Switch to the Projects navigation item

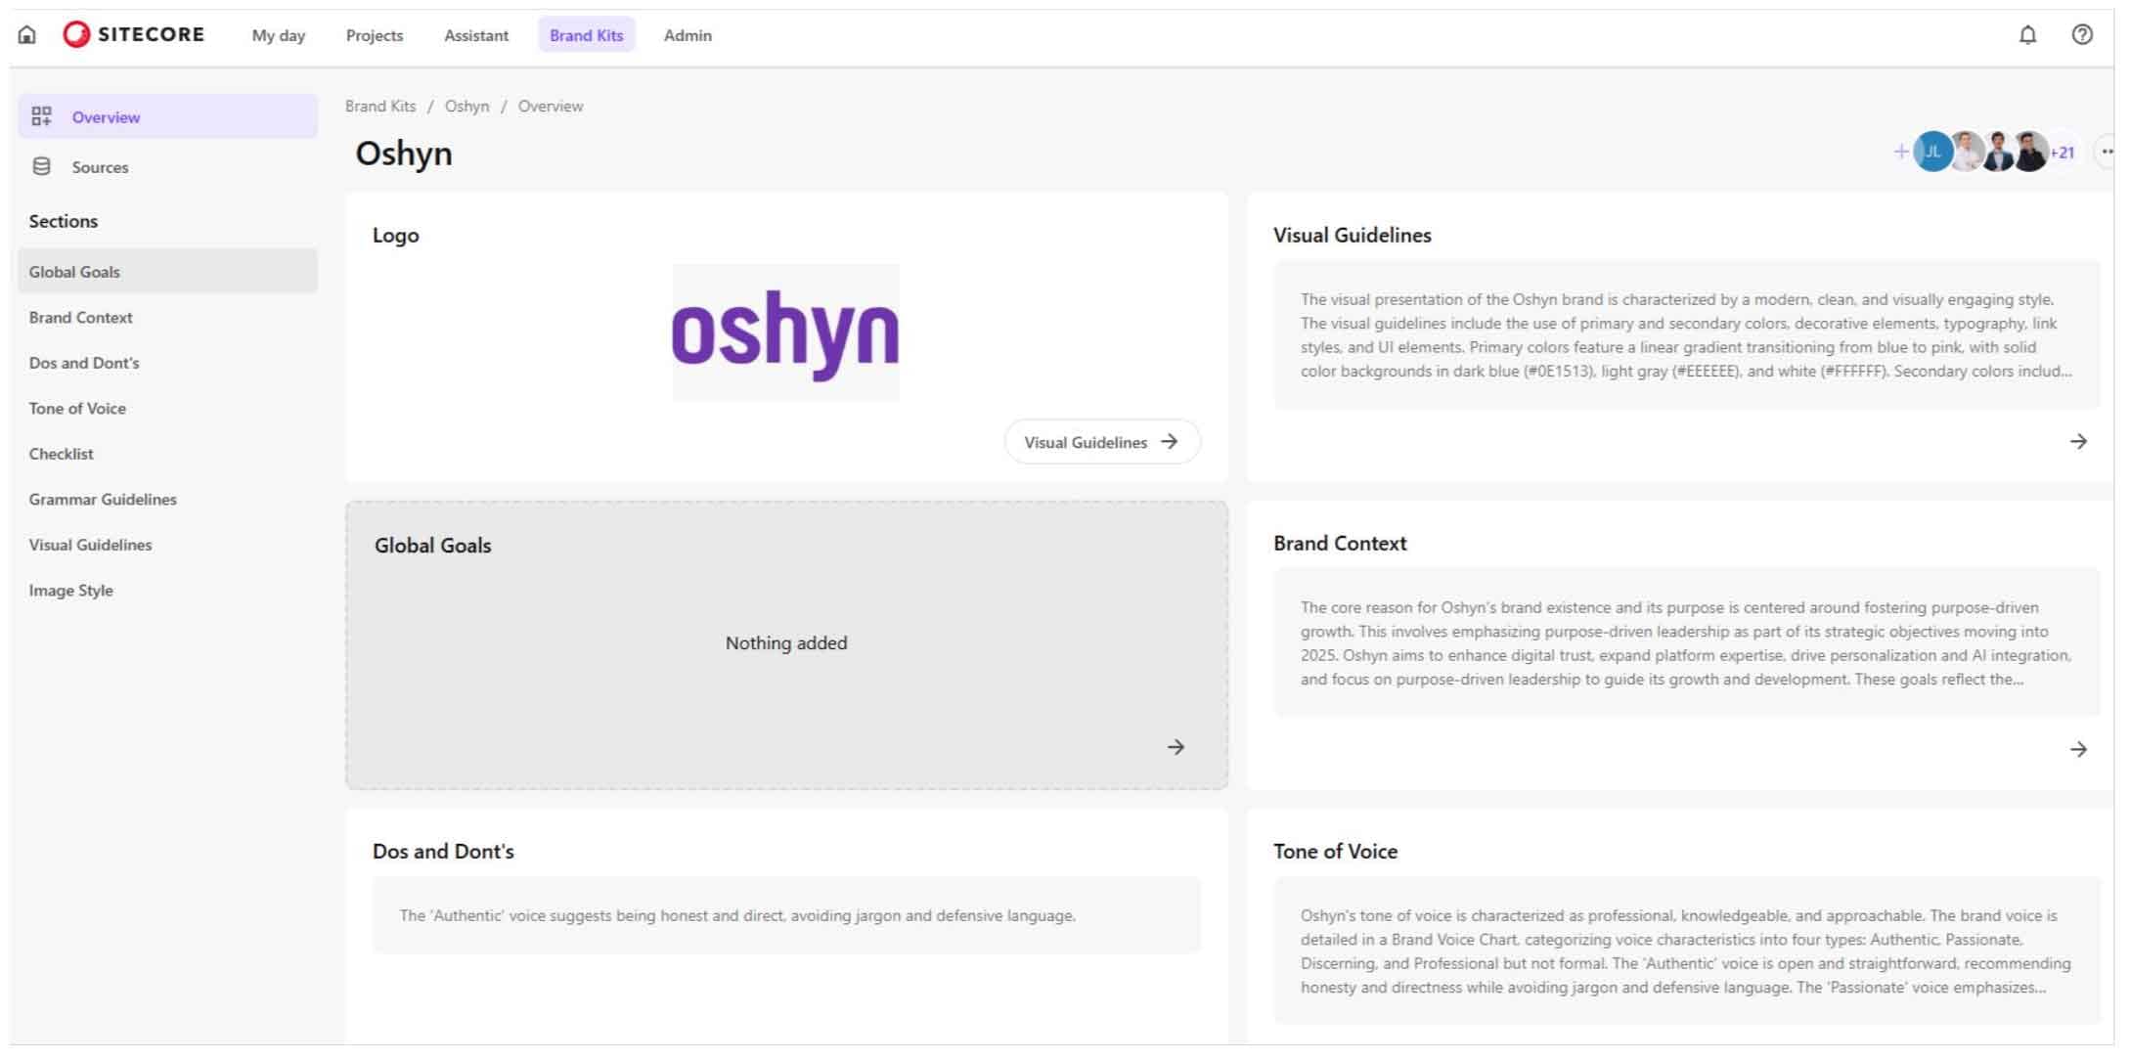375,35
